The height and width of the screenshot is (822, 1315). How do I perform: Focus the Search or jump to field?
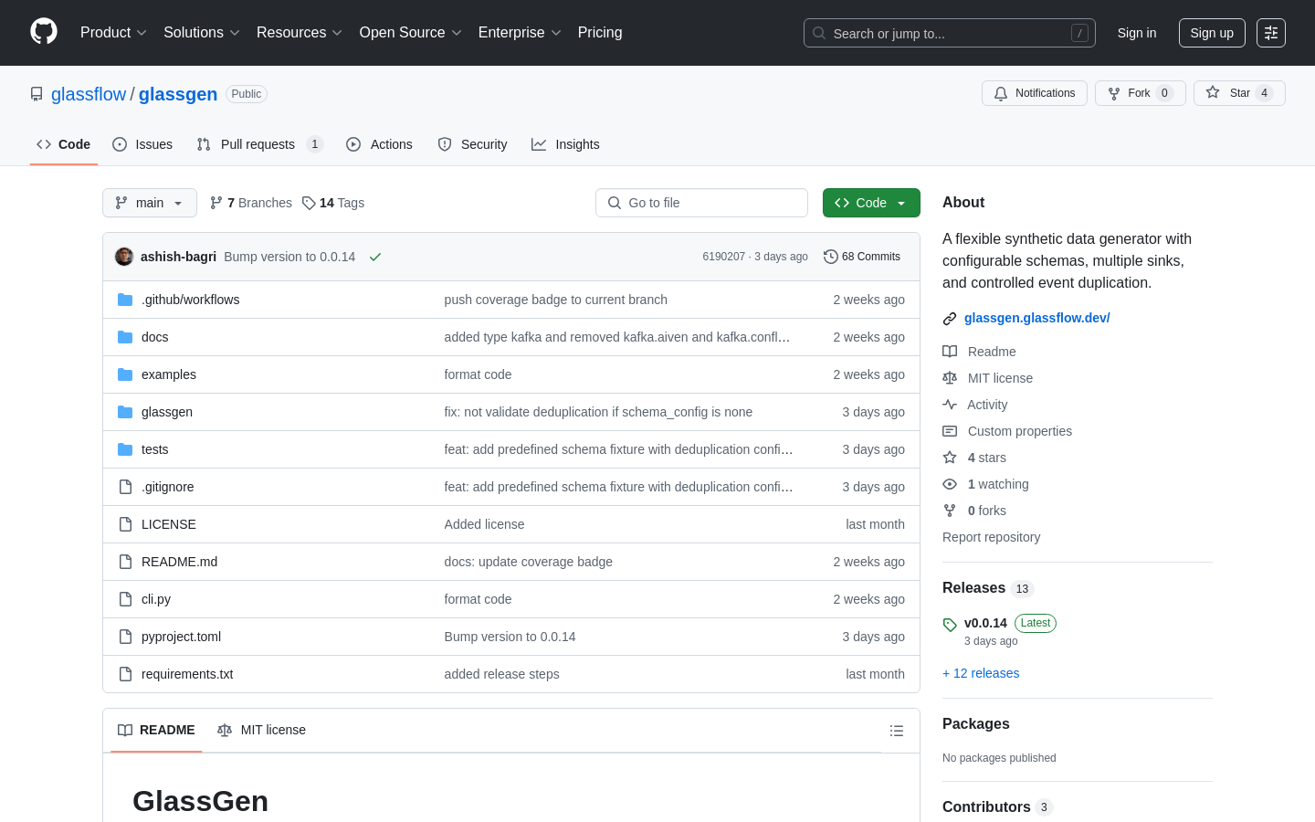950,33
